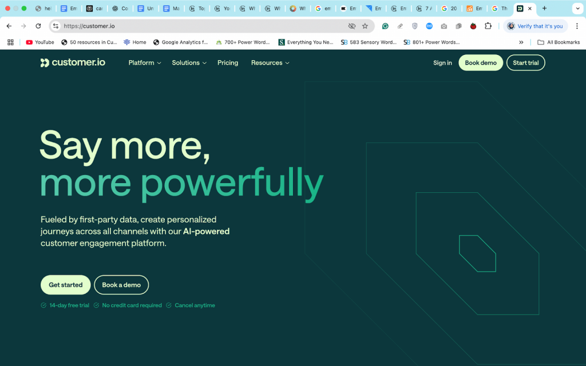Select the Sign in link
This screenshot has width=586, height=366.
[x=442, y=63]
